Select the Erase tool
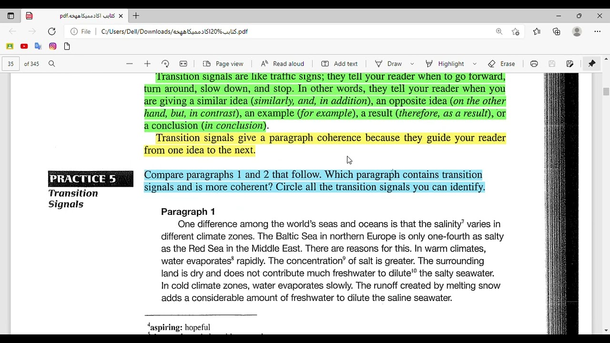The height and width of the screenshot is (343, 610). [501, 64]
